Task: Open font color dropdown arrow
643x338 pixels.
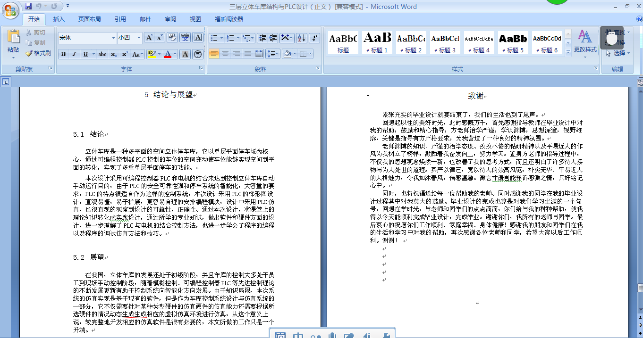Action: point(175,54)
